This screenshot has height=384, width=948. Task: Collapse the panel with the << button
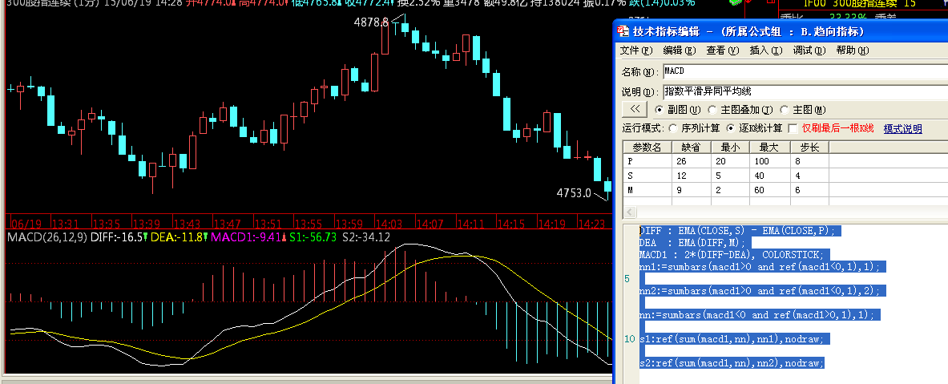[634, 109]
